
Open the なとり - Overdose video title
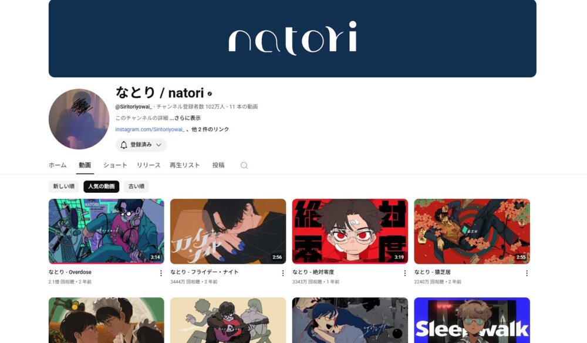(70, 272)
